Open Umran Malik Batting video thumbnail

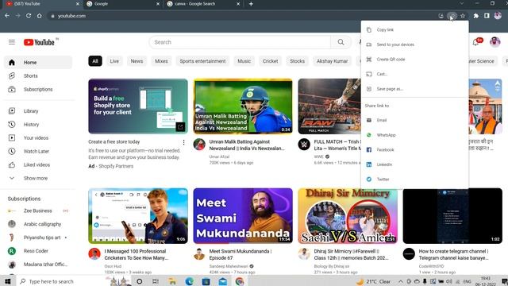tap(243, 106)
